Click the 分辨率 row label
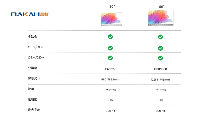 tap(32, 68)
